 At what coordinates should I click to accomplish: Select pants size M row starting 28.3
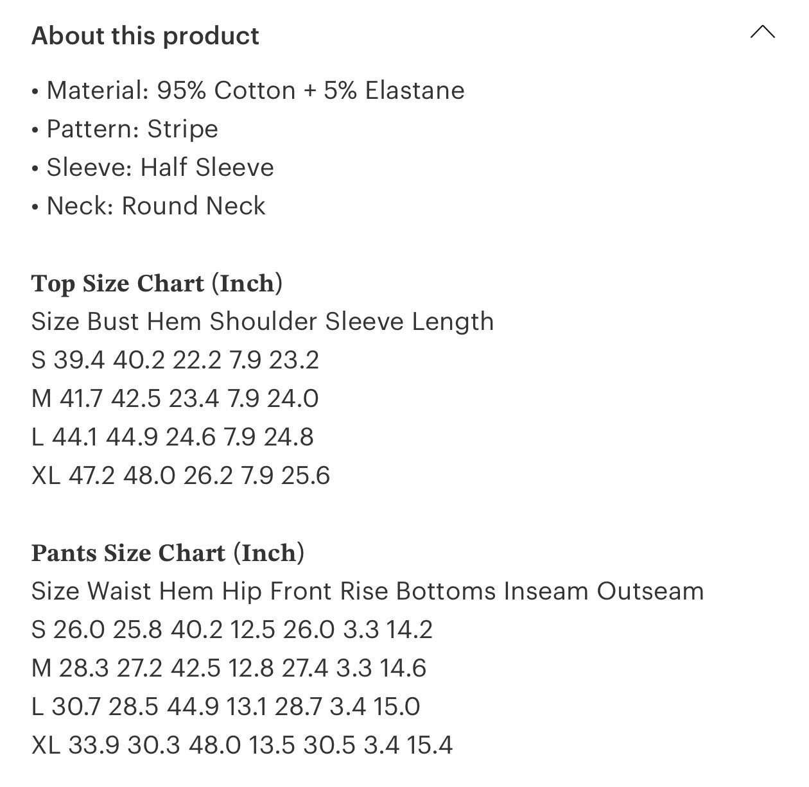(229, 668)
